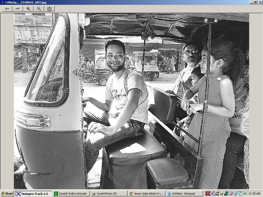Zoom in with the magnifier plus icon

pyautogui.click(x=28, y=9)
